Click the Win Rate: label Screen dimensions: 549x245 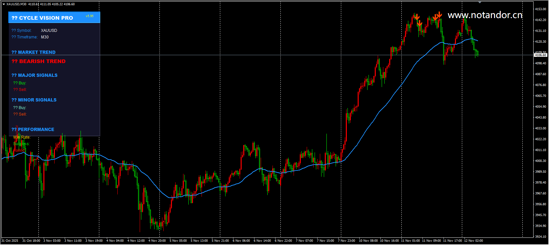pos(22,137)
